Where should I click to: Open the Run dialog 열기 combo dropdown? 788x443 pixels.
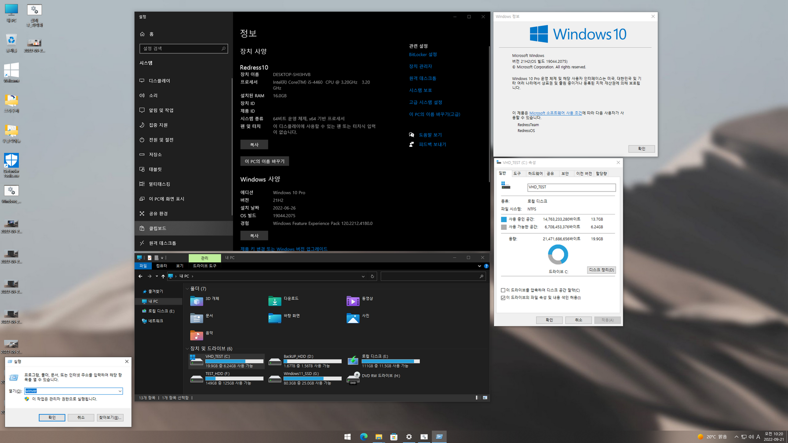click(120, 391)
